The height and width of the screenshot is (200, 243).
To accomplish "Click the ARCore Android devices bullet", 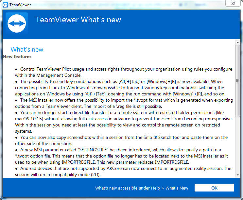I will coord(123,171).
